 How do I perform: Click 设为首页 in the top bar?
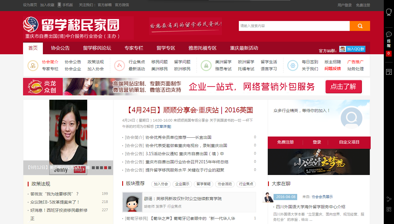tap(30, 5)
